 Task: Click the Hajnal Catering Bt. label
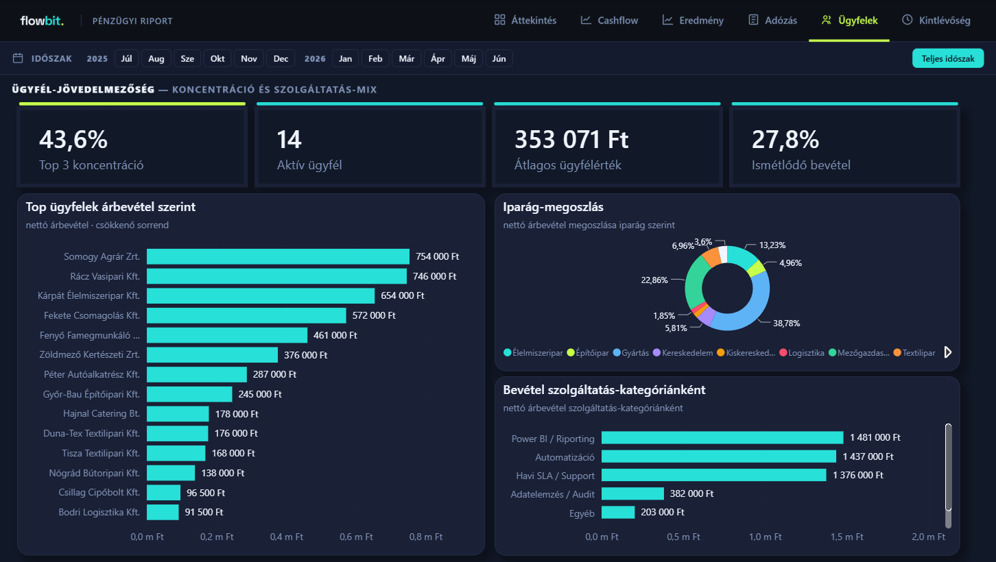click(102, 414)
